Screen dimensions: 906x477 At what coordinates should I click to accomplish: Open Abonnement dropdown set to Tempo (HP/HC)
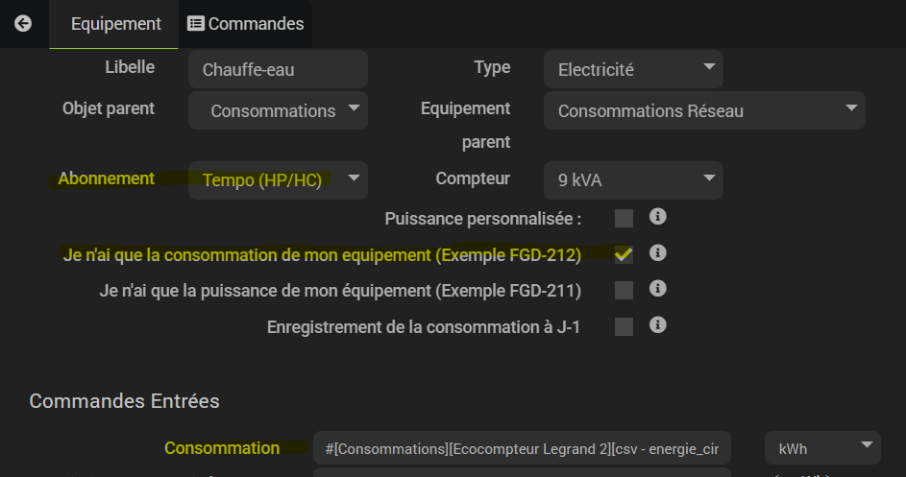[x=278, y=179]
